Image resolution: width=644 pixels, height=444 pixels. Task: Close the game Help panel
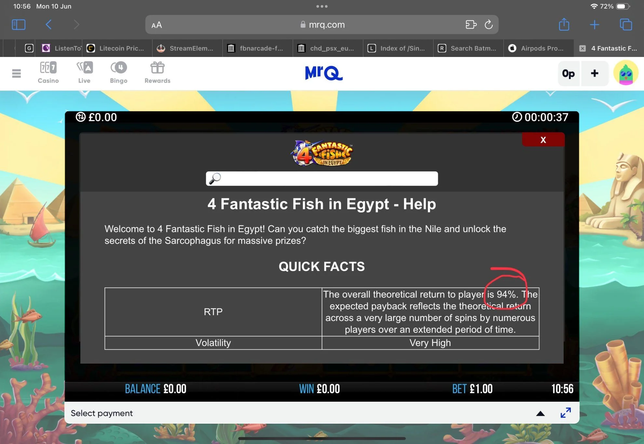pos(543,140)
